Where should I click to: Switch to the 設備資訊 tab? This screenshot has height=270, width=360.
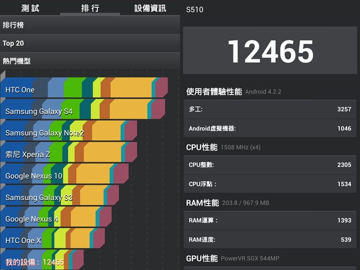[150, 8]
